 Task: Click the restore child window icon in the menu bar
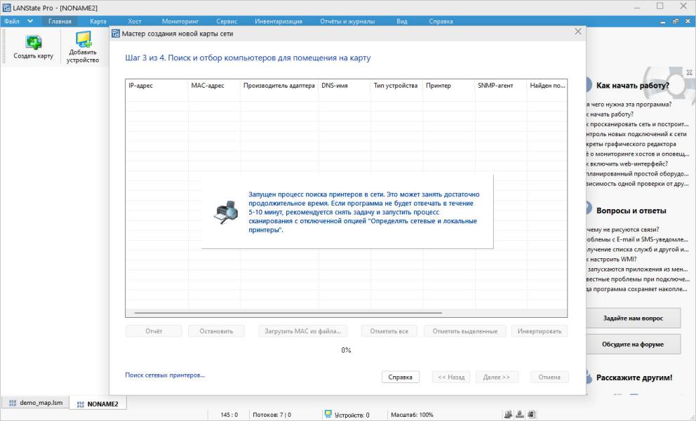[x=676, y=21]
